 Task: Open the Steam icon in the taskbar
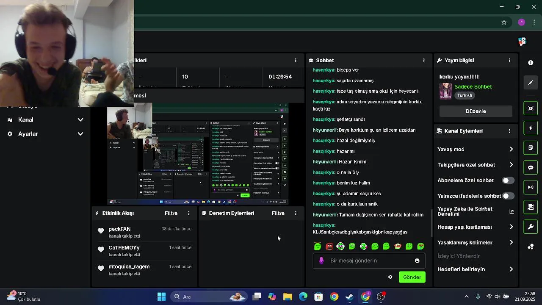pos(350,297)
